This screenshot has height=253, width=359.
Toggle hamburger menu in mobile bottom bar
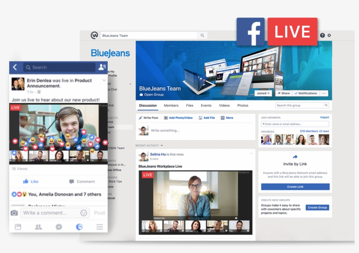[x=99, y=227]
